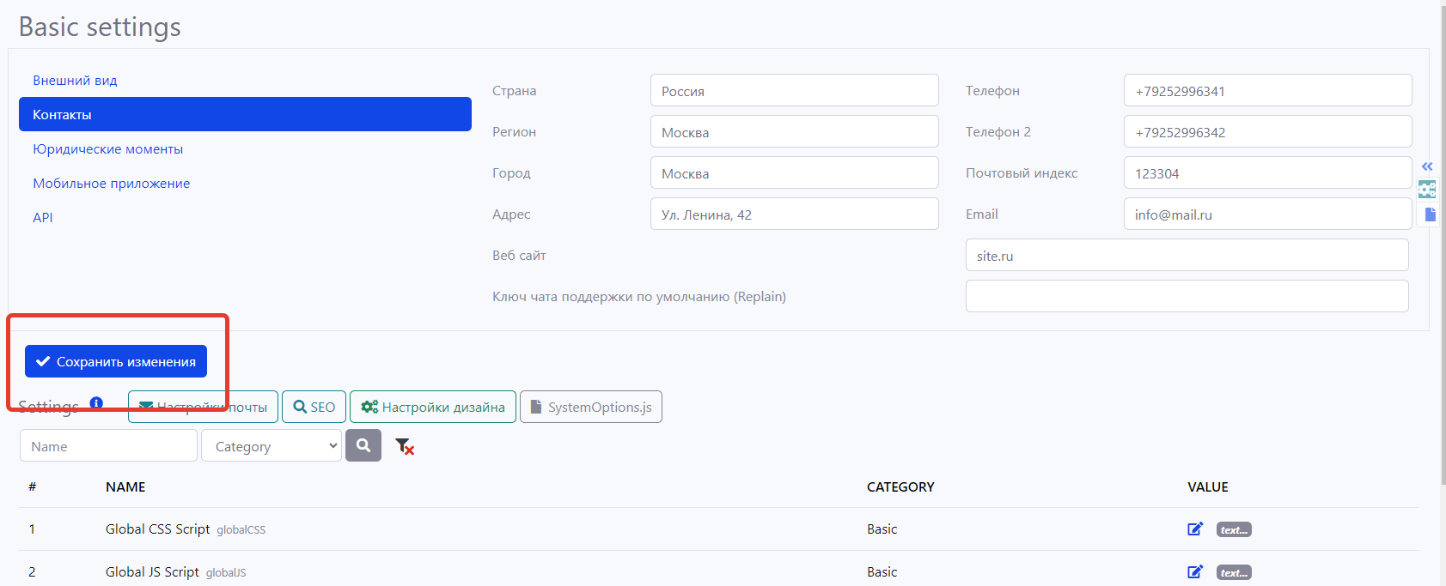Edit the Global JS Script value
This screenshot has width=1446, height=586.
click(x=1194, y=572)
